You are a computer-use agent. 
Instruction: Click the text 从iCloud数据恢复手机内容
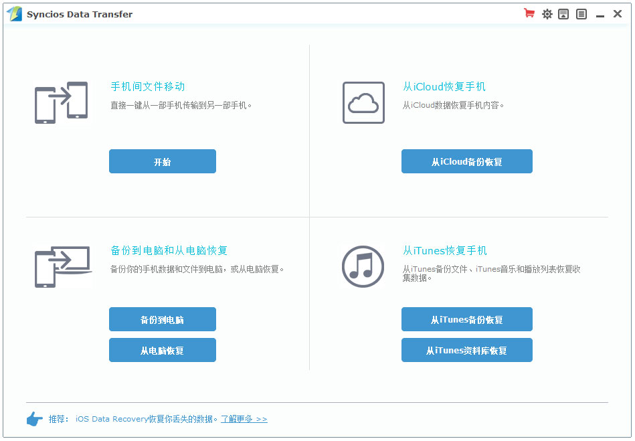coord(453,105)
